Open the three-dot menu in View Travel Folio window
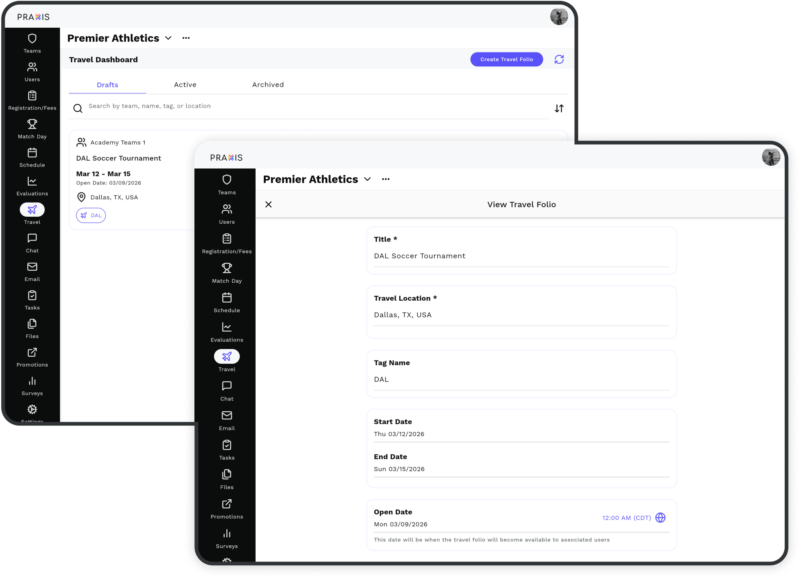Screen dimensions: 805x583 tap(385, 179)
